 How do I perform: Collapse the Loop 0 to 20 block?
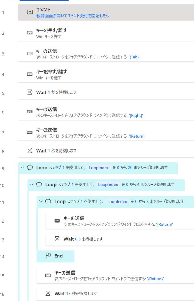pos(22,168)
